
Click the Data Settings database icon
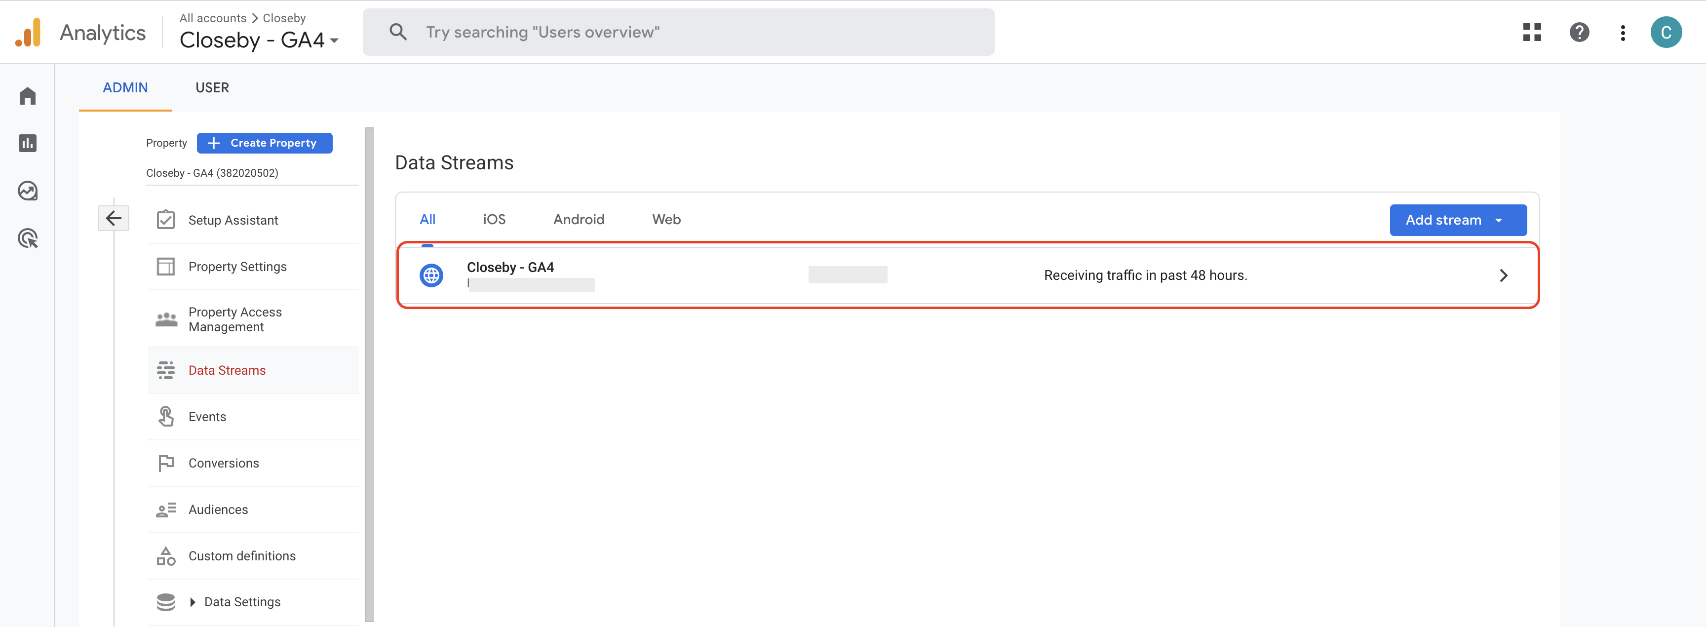pos(165,602)
